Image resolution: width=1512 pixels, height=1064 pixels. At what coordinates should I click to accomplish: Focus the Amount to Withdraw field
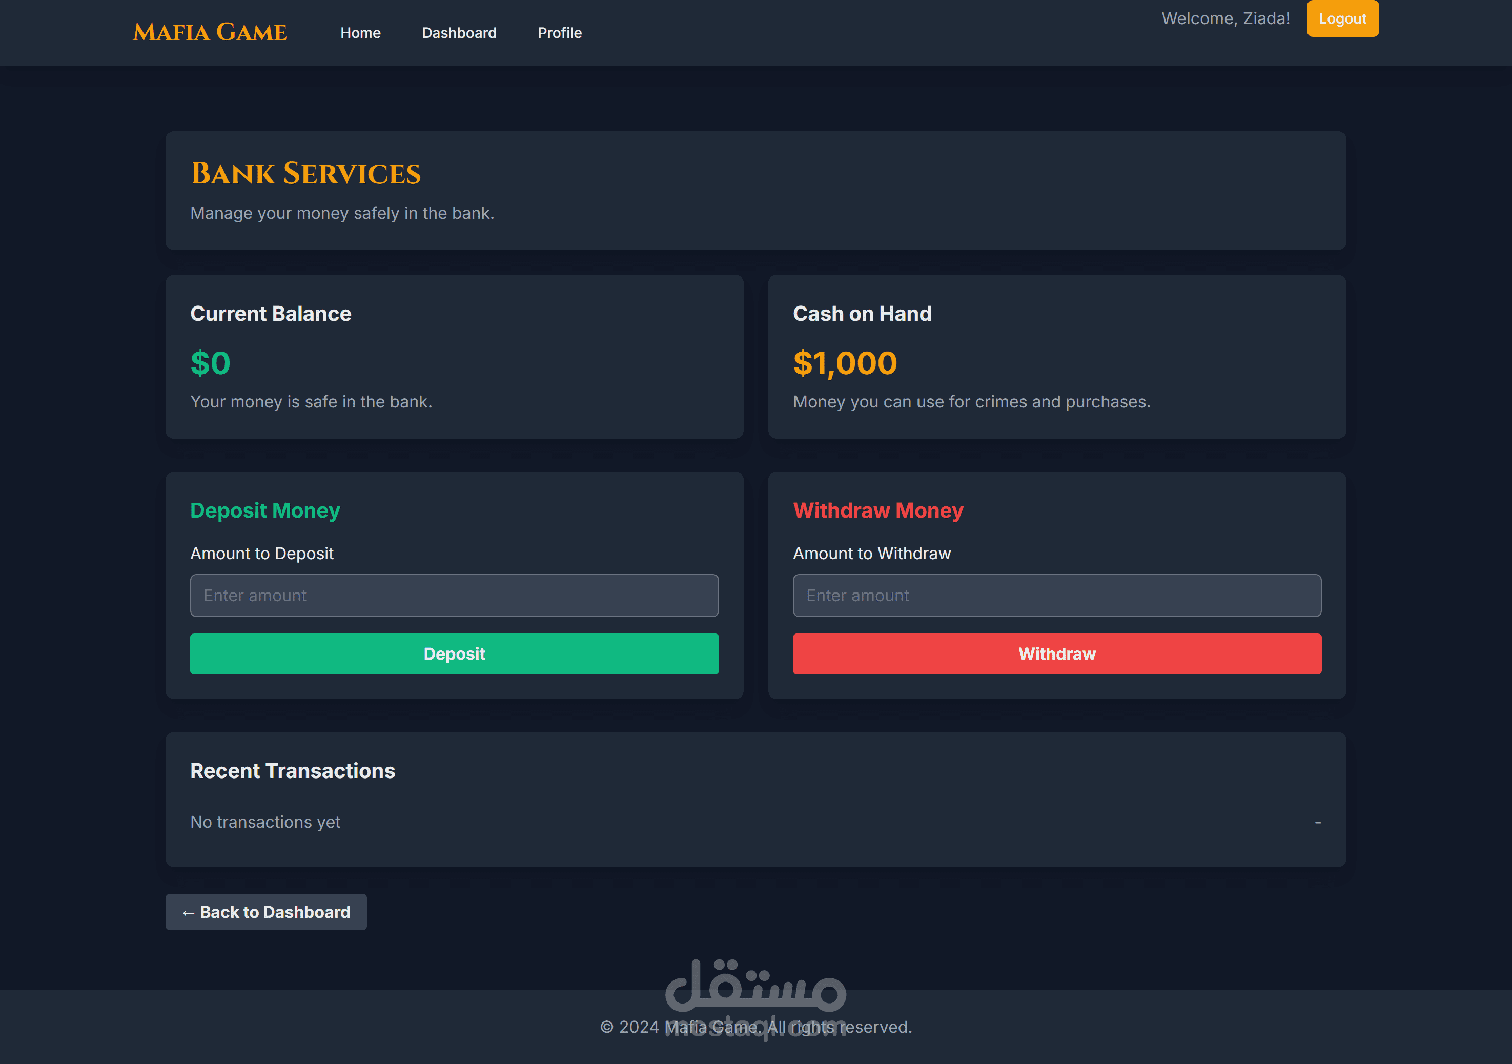(1056, 595)
